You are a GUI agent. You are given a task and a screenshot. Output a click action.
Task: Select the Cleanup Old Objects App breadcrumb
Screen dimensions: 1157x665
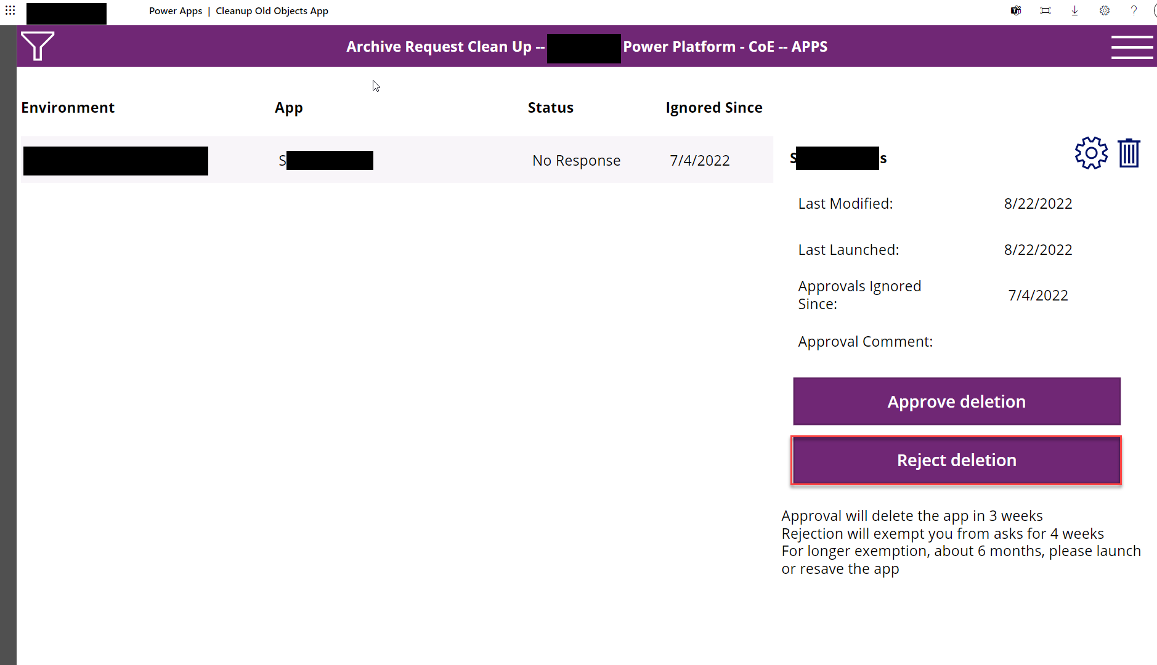tap(271, 10)
